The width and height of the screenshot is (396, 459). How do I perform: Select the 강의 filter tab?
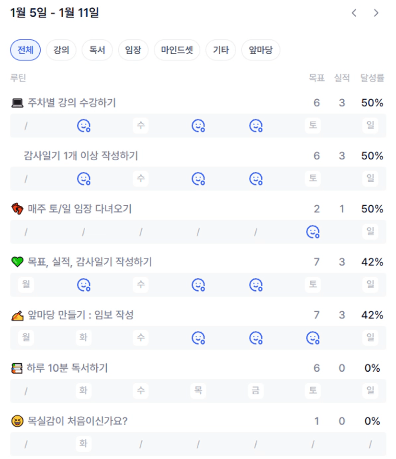coord(61,50)
